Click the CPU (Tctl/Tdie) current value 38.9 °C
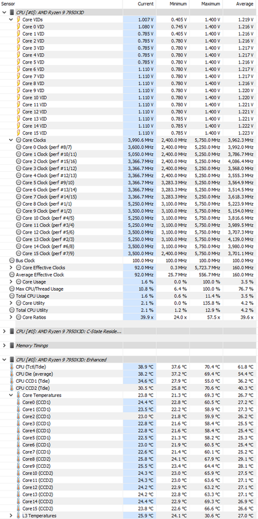This screenshot has height=519, width=258. click(146, 367)
